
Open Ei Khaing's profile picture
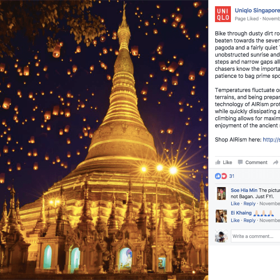click(221, 215)
